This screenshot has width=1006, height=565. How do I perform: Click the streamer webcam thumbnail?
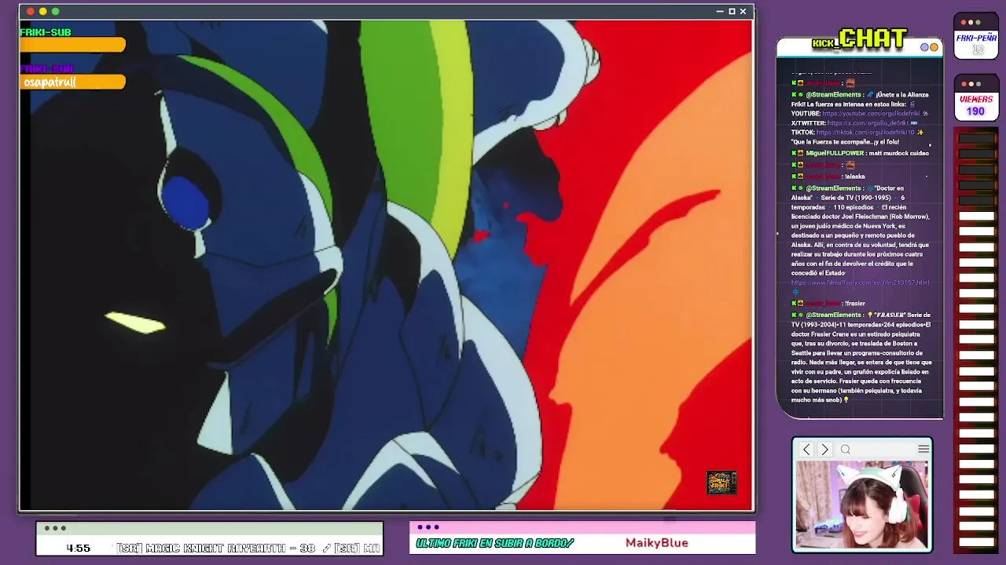[862, 505]
